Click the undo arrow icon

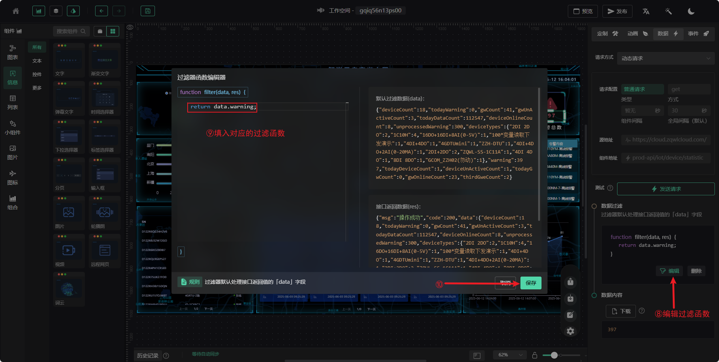coord(101,11)
